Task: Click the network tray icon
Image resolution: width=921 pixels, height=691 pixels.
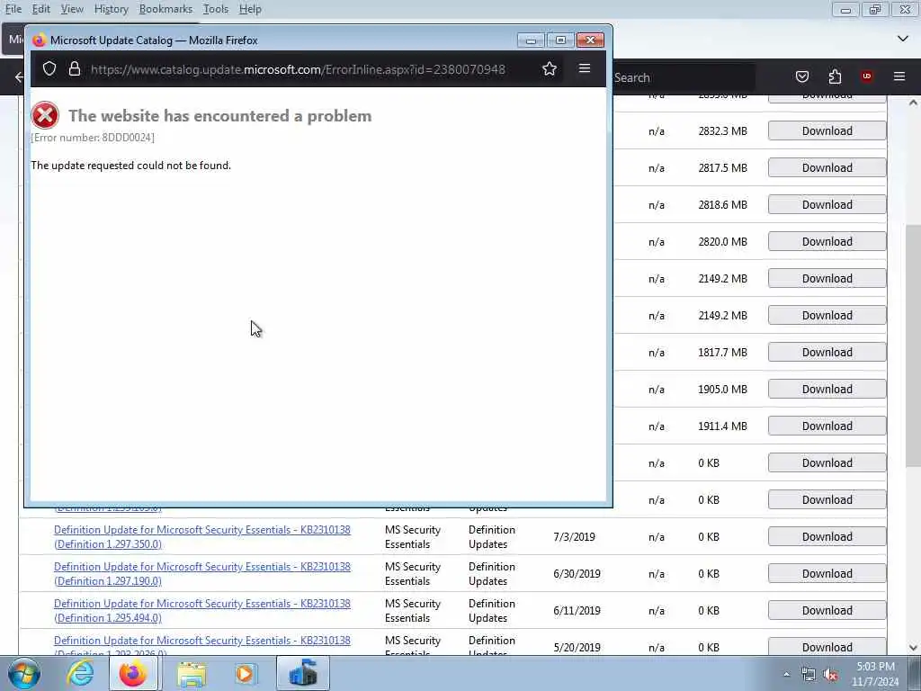Action: [x=809, y=675]
